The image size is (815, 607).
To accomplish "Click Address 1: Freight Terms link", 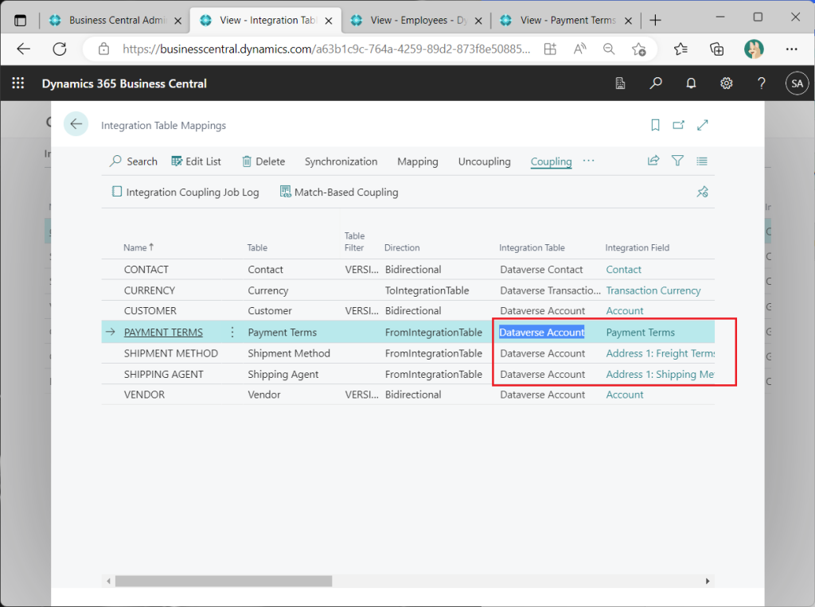I will pyautogui.click(x=660, y=353).
